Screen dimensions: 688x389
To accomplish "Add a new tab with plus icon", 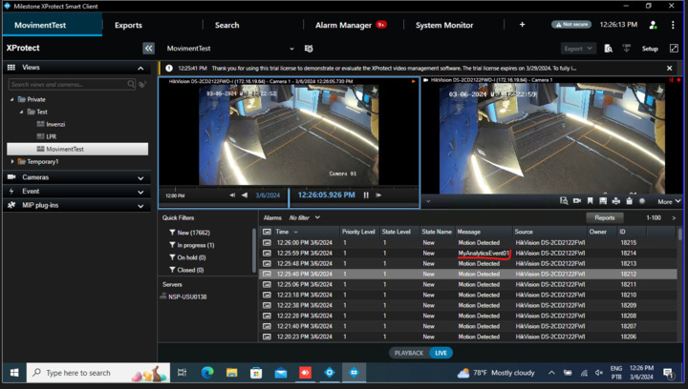I will coord(522,25).
